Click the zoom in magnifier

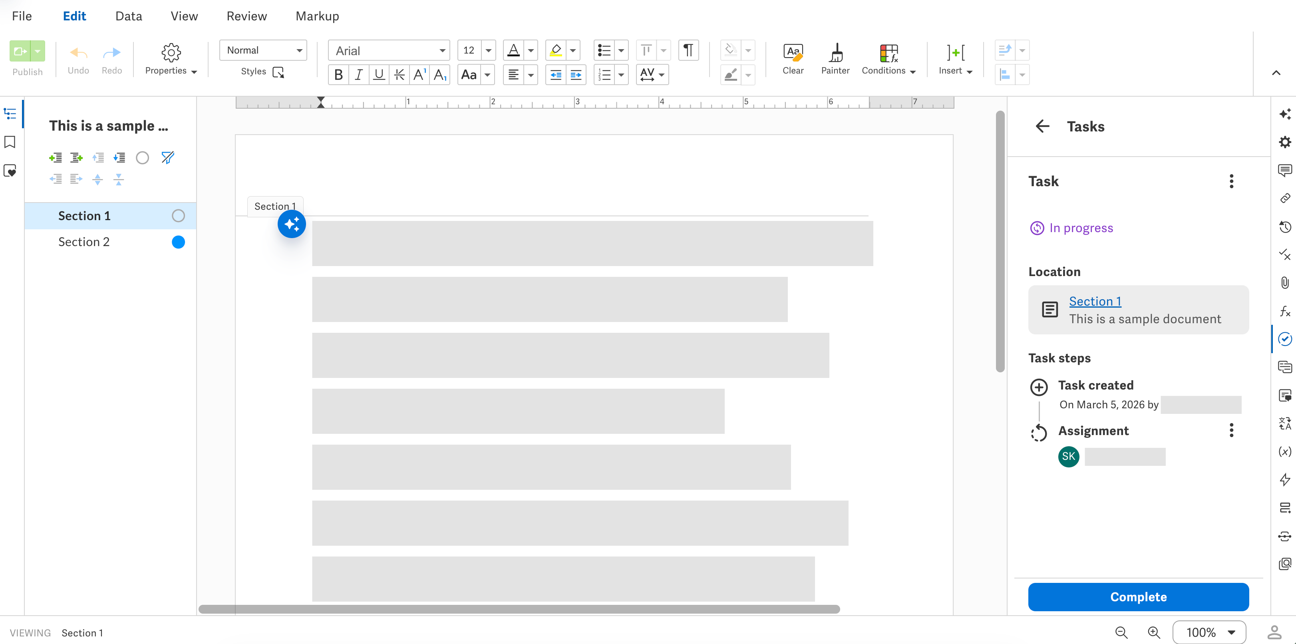pyautogui.click(x=1154, y=632)
